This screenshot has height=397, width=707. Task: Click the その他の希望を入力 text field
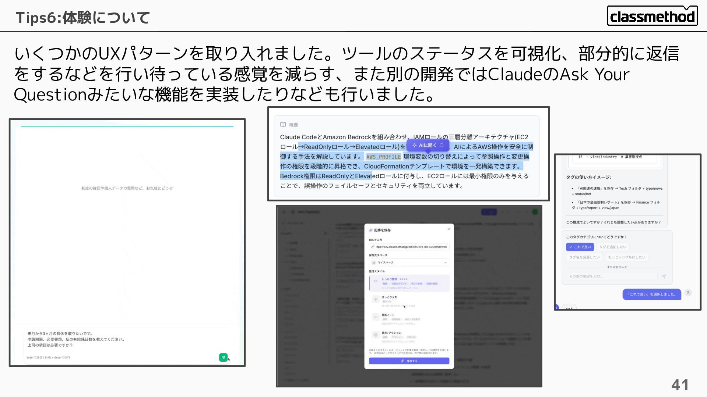coord(611,276)
